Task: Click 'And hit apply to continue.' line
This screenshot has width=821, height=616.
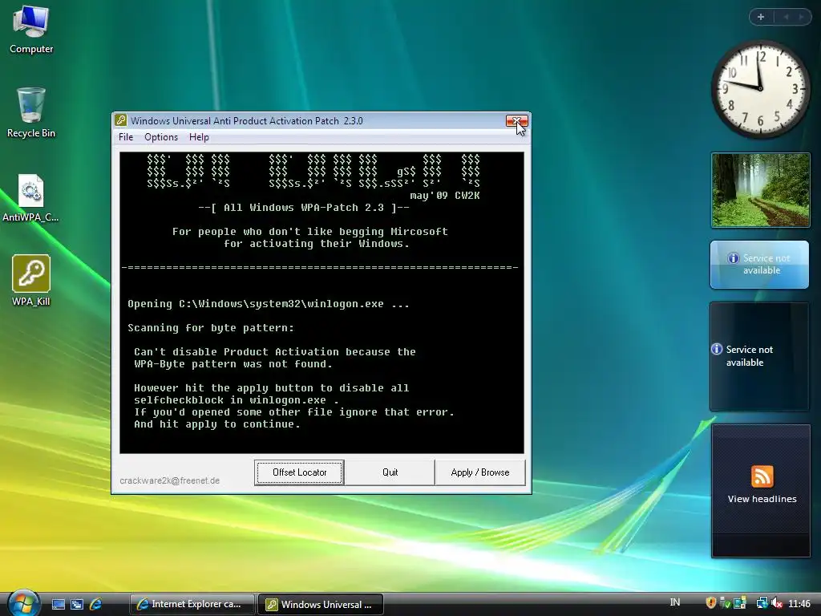Action: tap(217, 424)
